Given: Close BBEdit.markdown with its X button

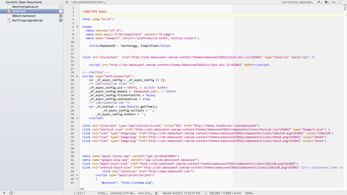Looking at the screenshot, I should tap(61, 16).
